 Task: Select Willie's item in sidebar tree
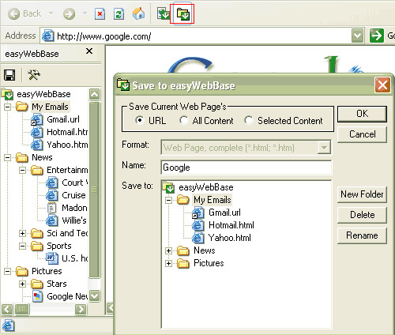74,220
